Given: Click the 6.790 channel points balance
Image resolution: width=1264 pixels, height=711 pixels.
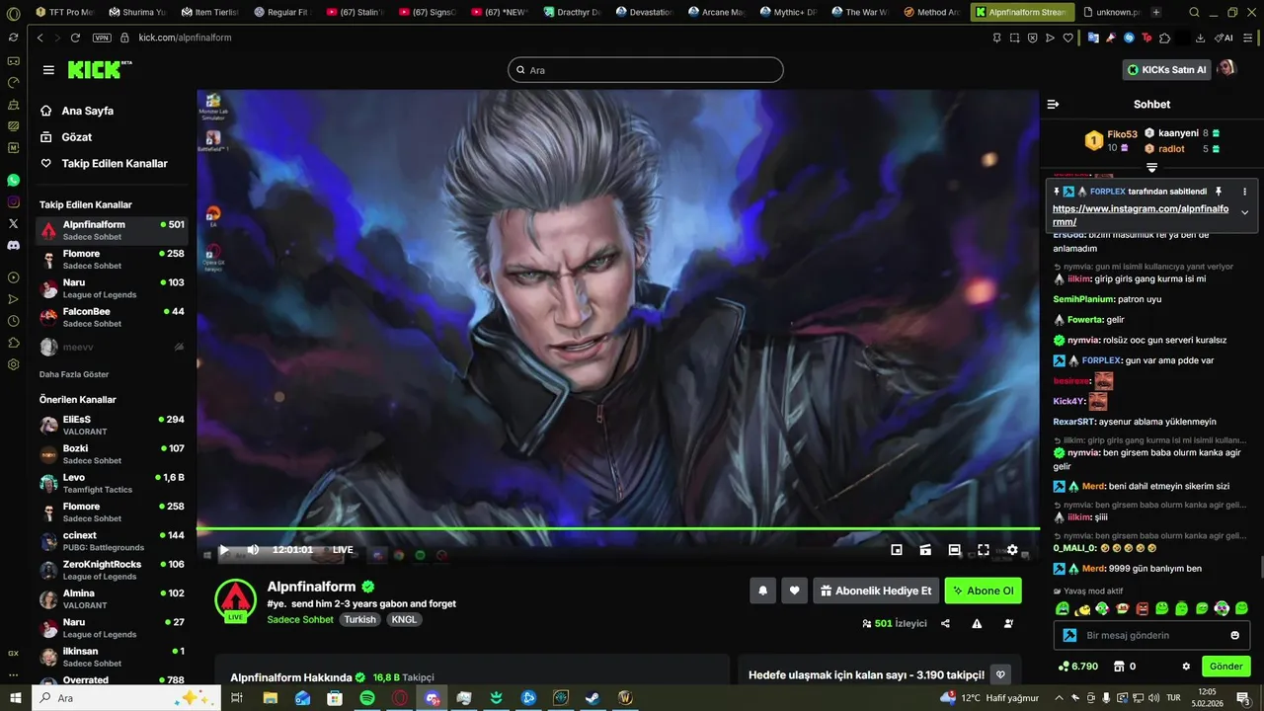Looking at the screenshot, I should tap(1077, 667).
